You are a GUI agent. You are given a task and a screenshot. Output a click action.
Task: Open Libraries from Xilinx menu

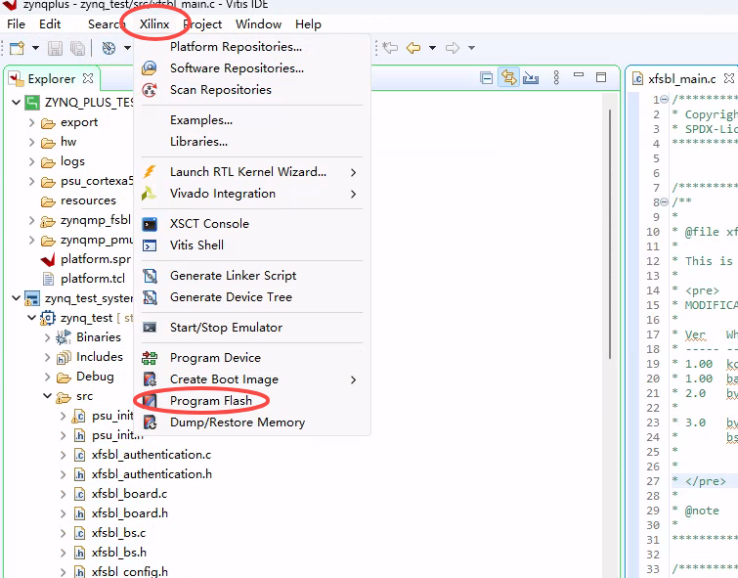pyautogui.click(x=198, y=141)
